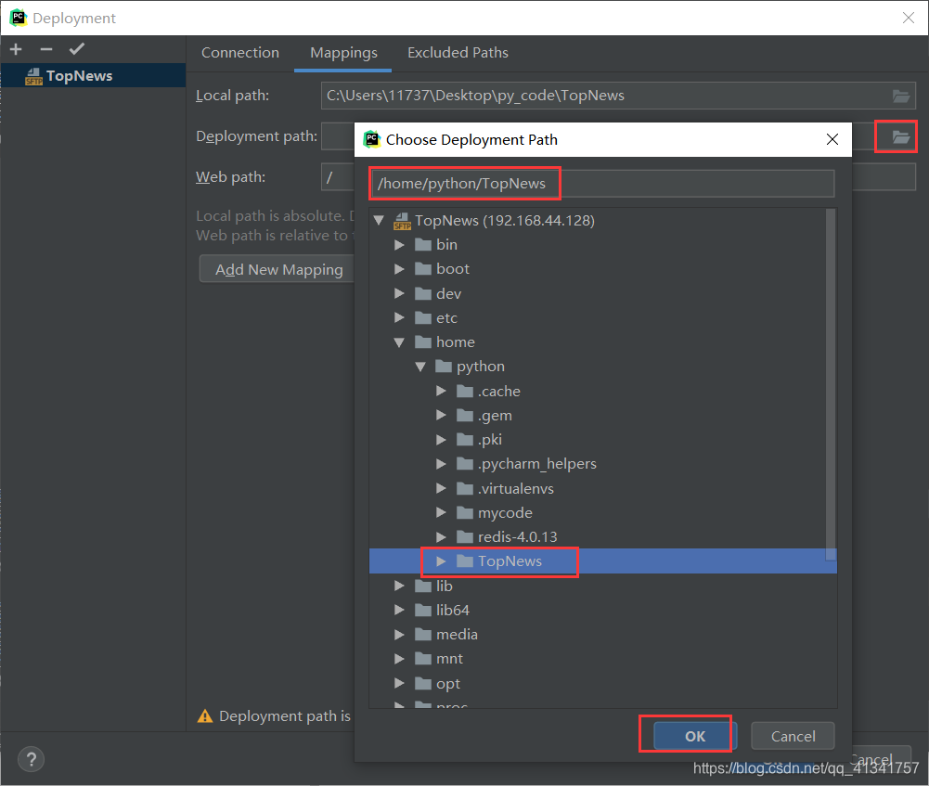Screen dimensions: 929x786
Task: Expand the media folder arrow
Action: pos(399,635)
